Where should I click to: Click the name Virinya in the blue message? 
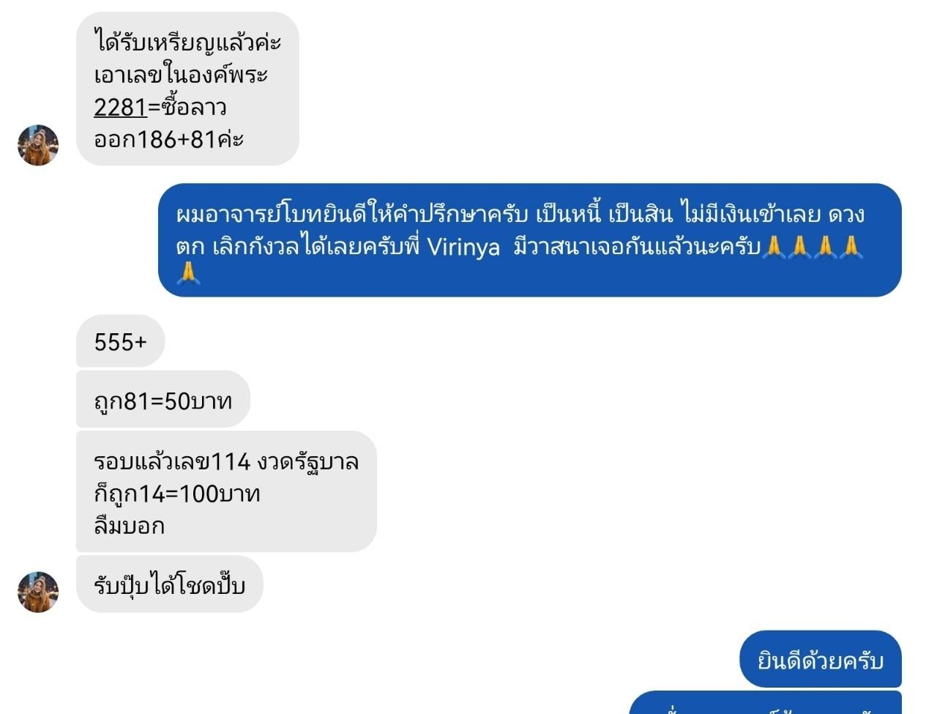pos(463,247)
